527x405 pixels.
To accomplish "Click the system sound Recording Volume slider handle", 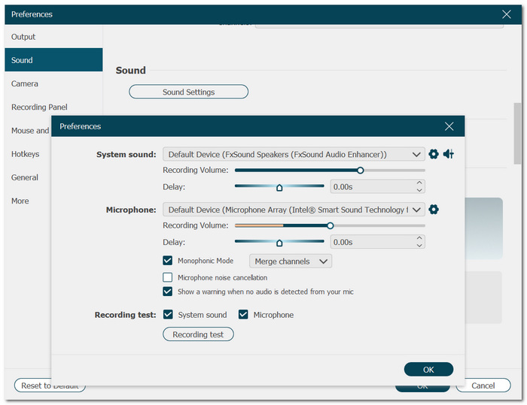I will 361,171.
